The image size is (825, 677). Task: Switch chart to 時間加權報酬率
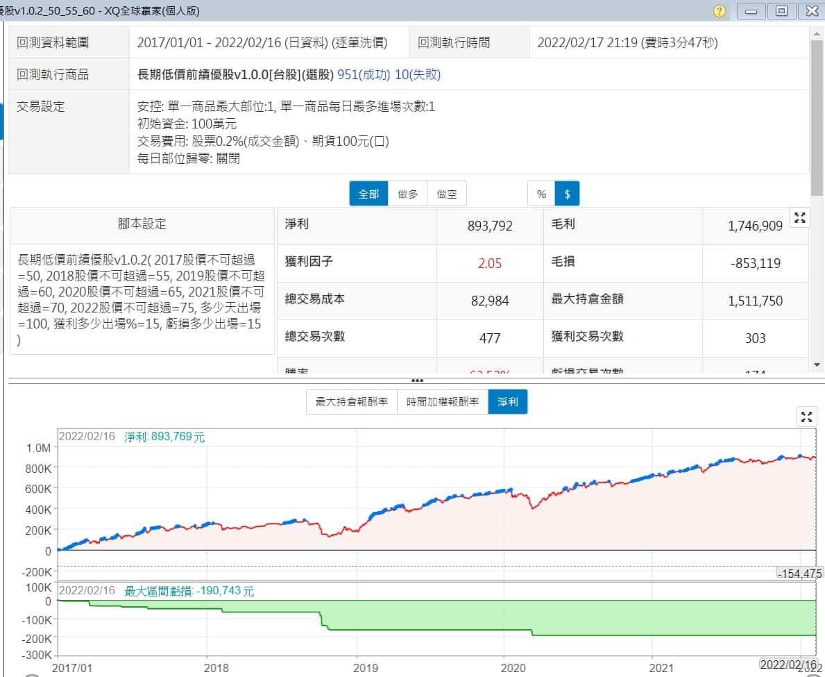click(443, 402)
